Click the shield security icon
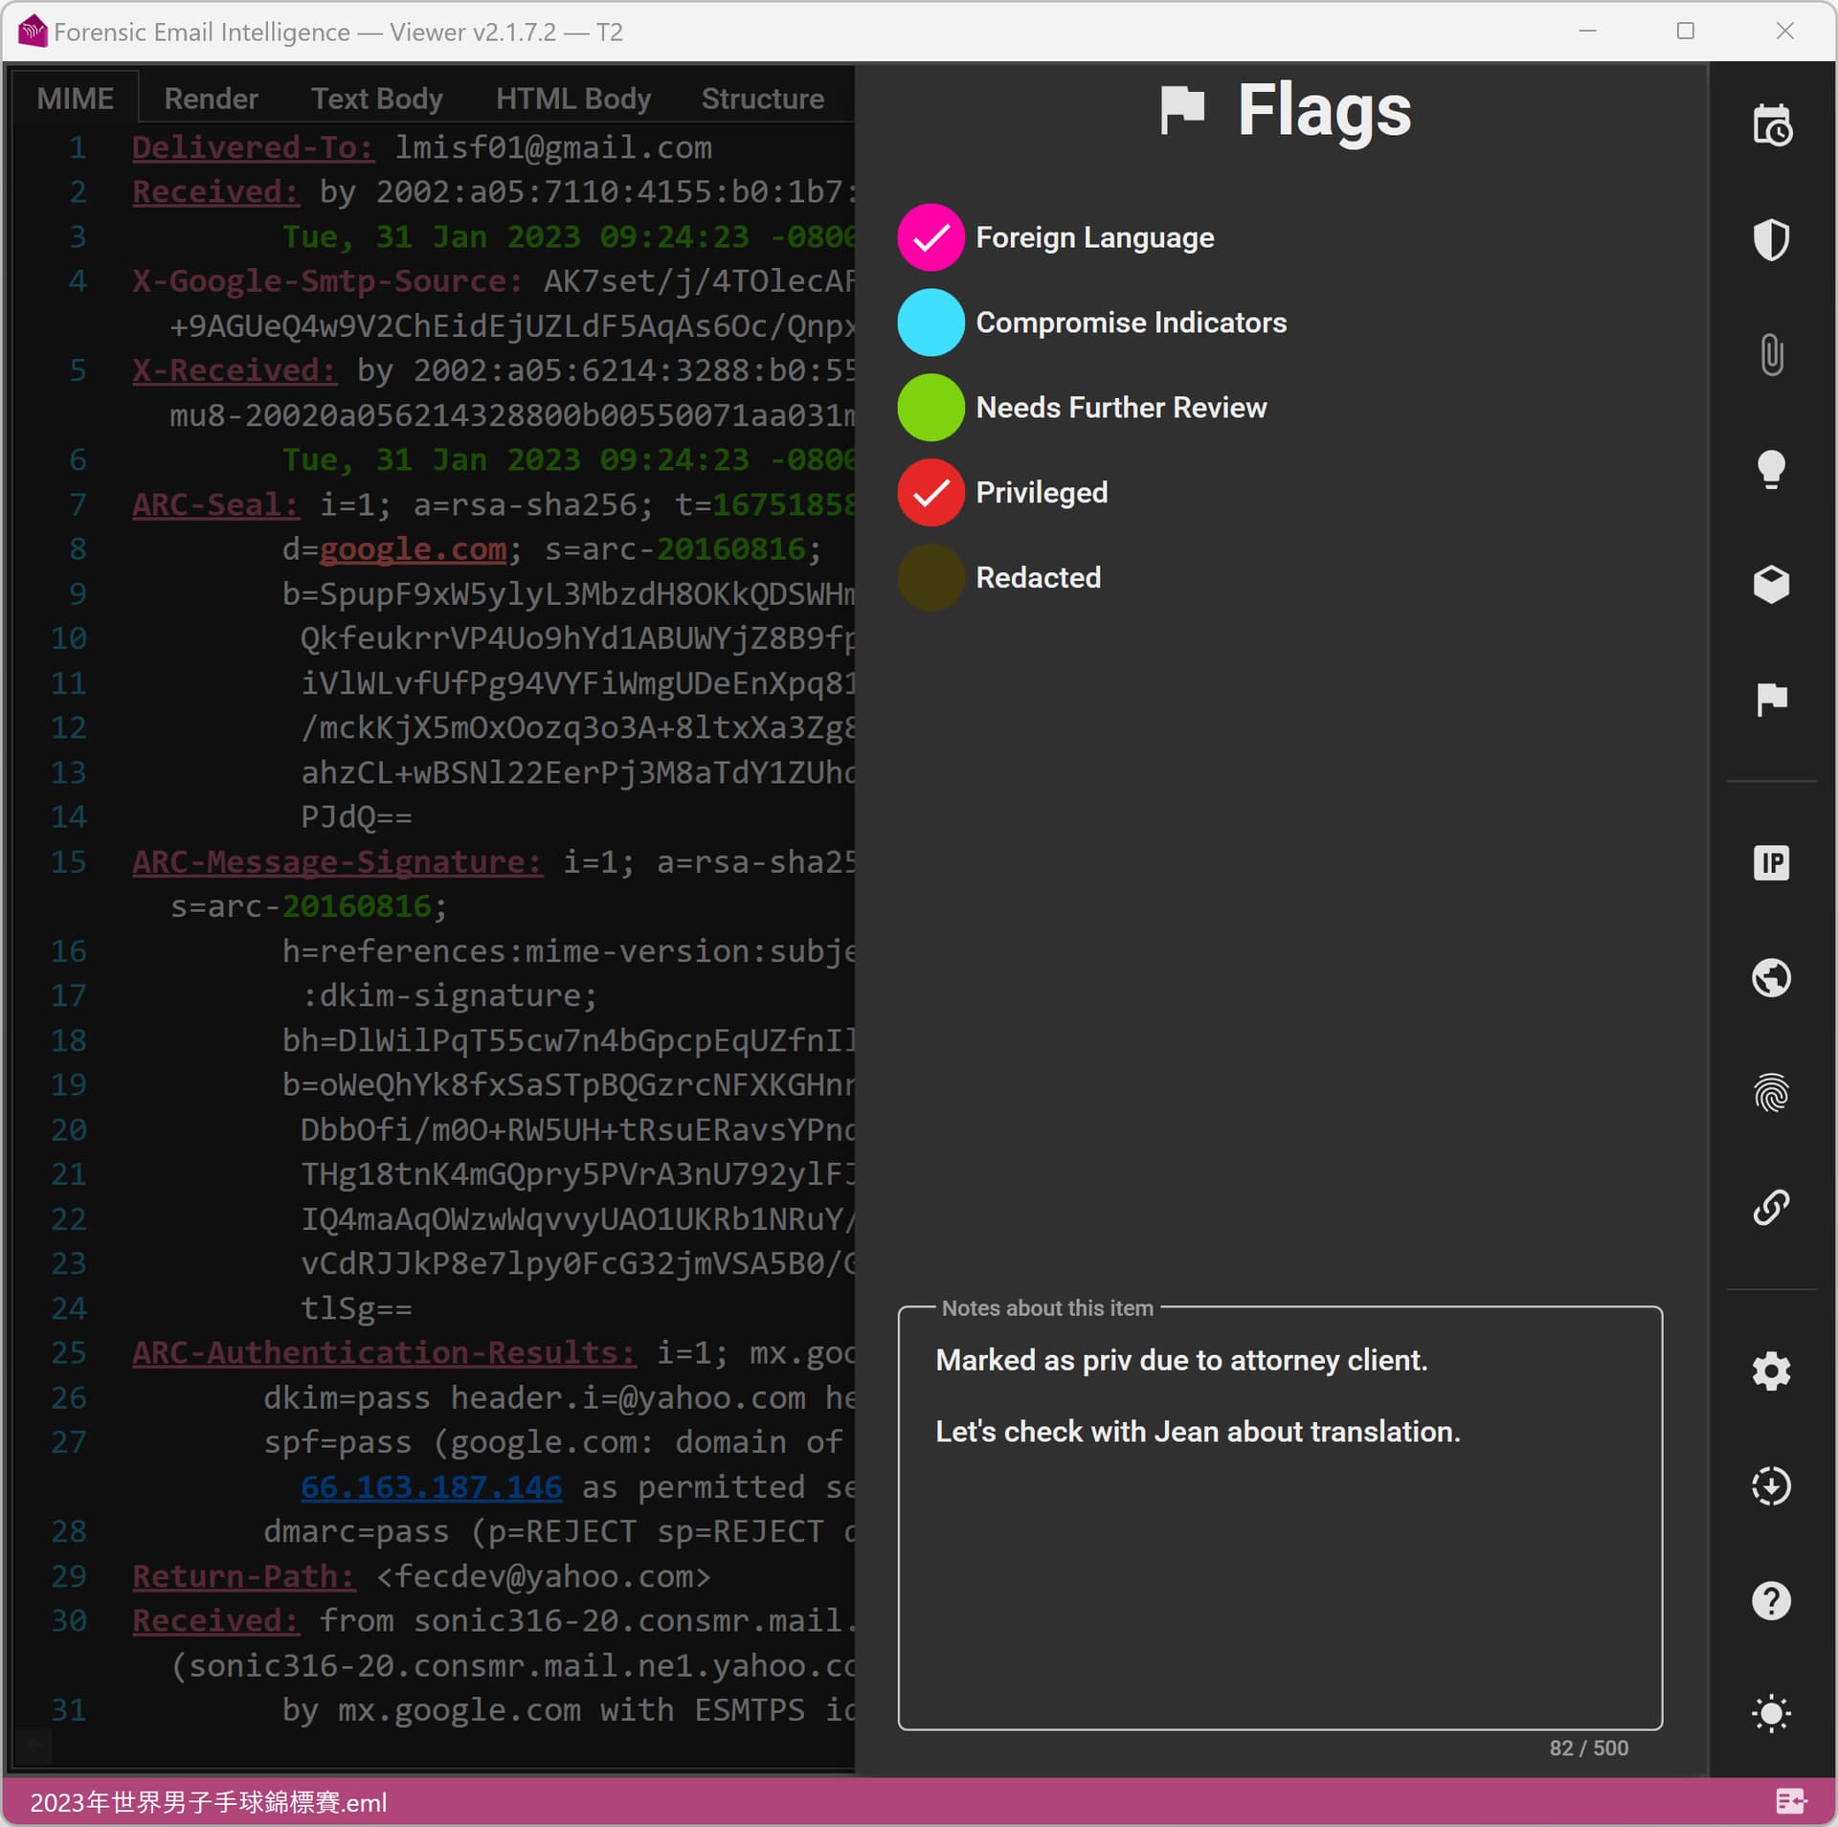This screenshot has width=1838, height=1827. [1770, 239]
